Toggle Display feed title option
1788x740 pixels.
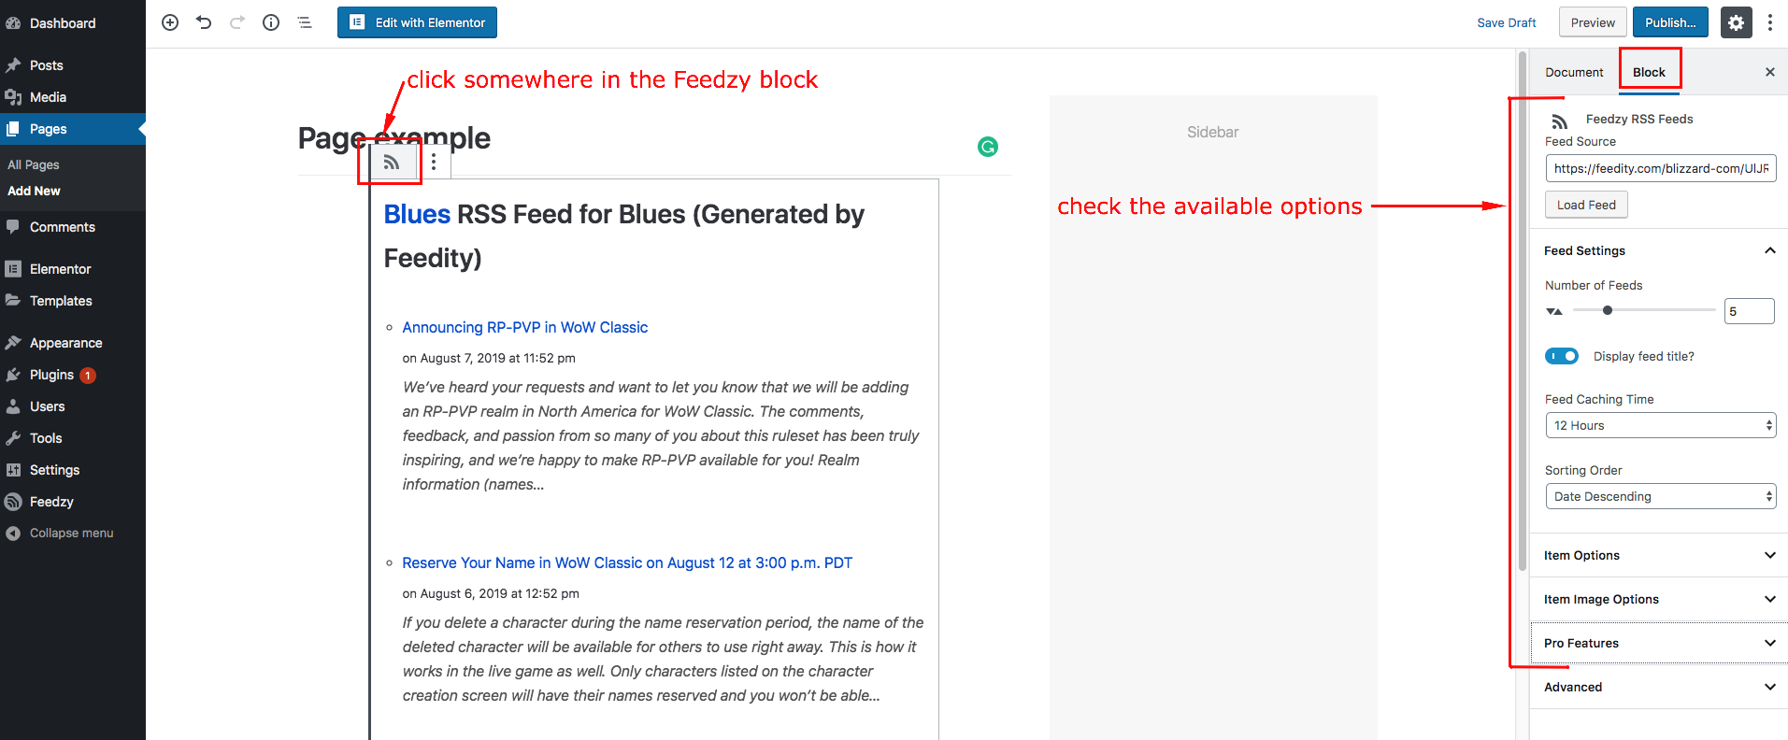[x=1561, y=356]
